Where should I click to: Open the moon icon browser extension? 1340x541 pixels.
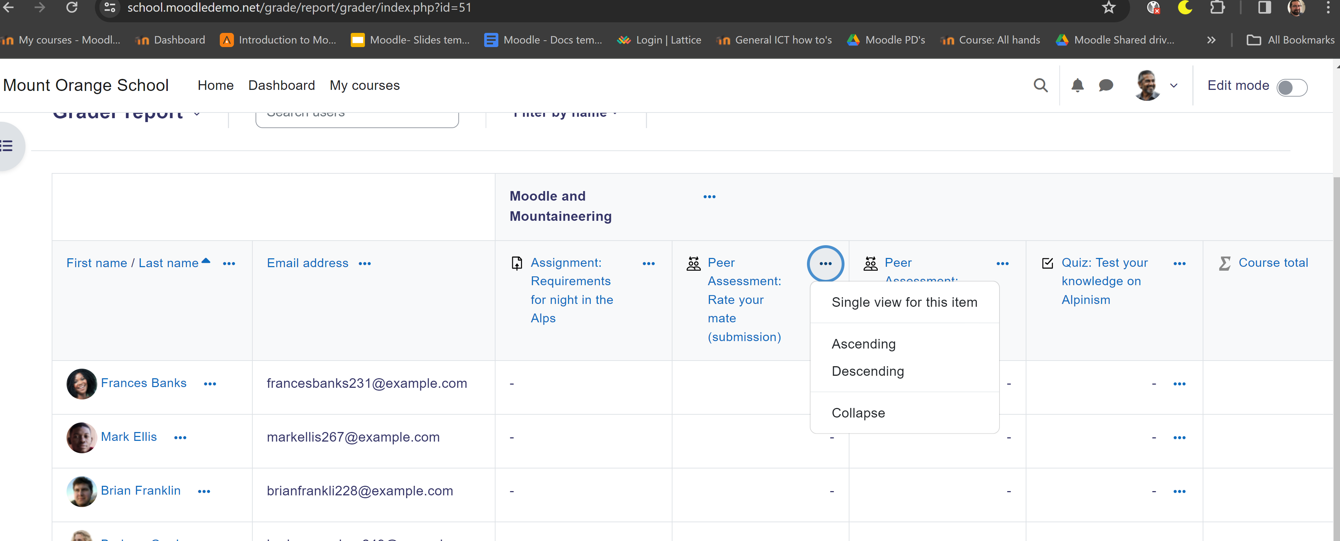click(1185, 7)
